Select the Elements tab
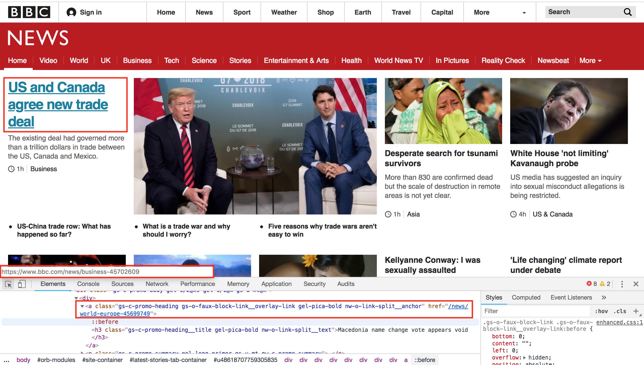The height and width of the screenshot is (365, 644). tap(53, 284)
